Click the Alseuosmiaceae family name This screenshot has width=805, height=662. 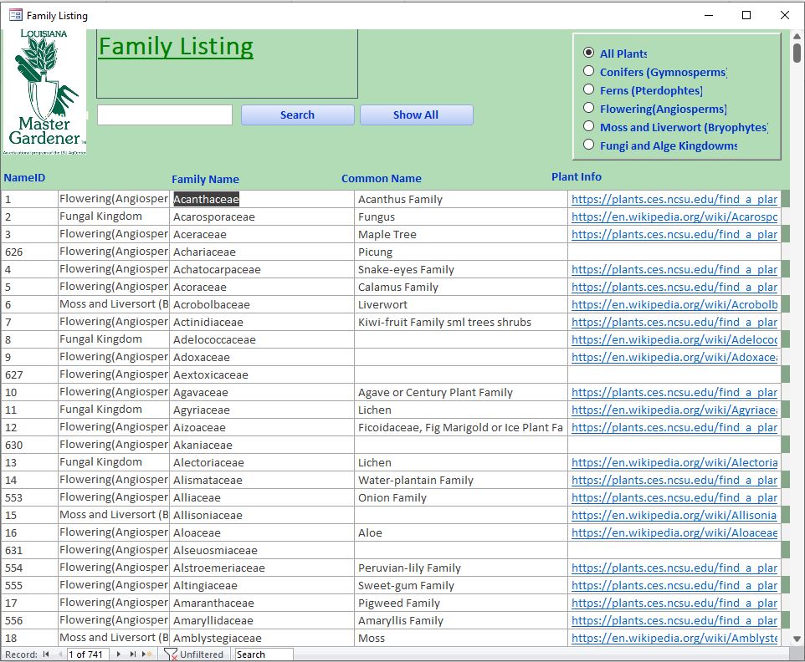(261, 550)
